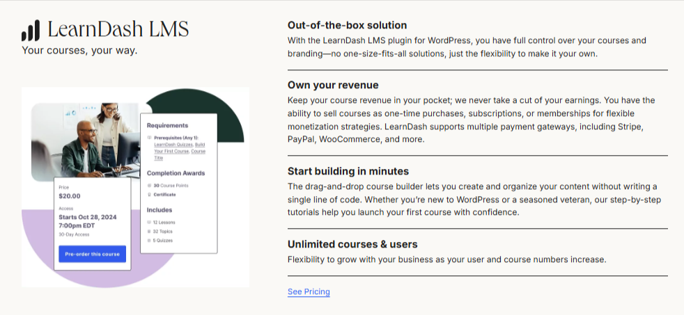Screen dimensions: 684x315
Task: Click the 12 Lessons row
Action: point(162,223)
